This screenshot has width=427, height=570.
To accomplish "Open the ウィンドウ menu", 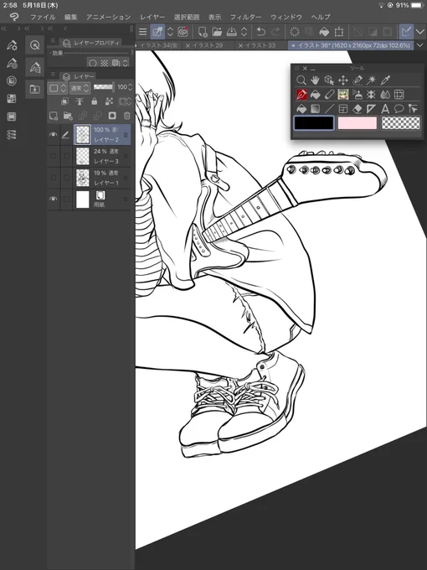I will pyautogui.click(x=286, y=17).
